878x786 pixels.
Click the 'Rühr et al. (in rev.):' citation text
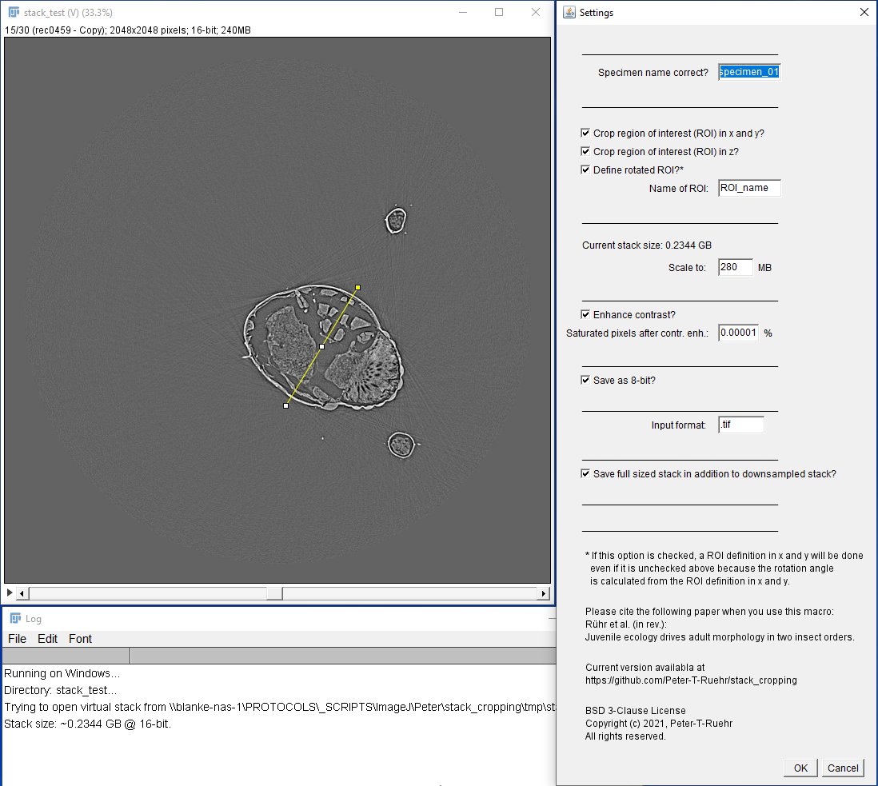(626, 624)
